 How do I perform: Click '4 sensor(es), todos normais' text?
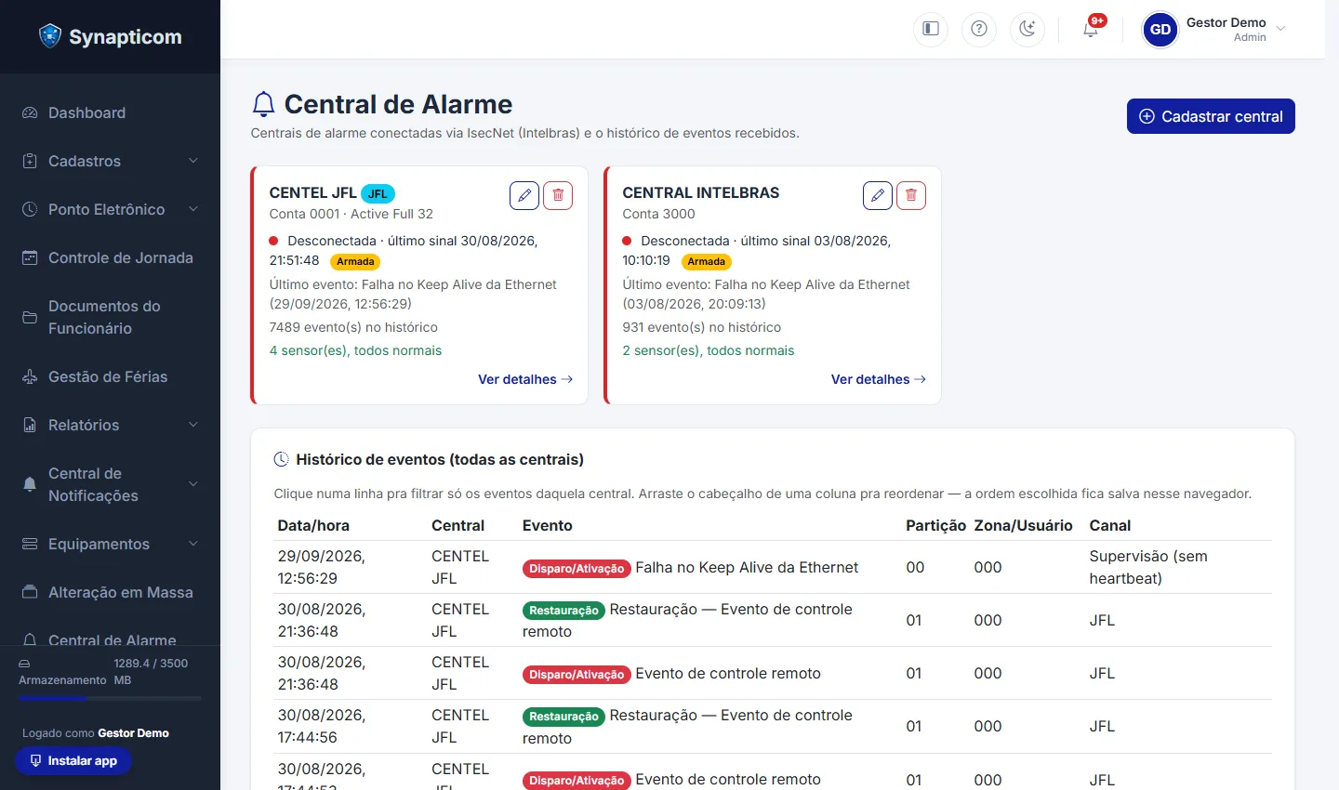pyautogui.click(x=355, y=350)
